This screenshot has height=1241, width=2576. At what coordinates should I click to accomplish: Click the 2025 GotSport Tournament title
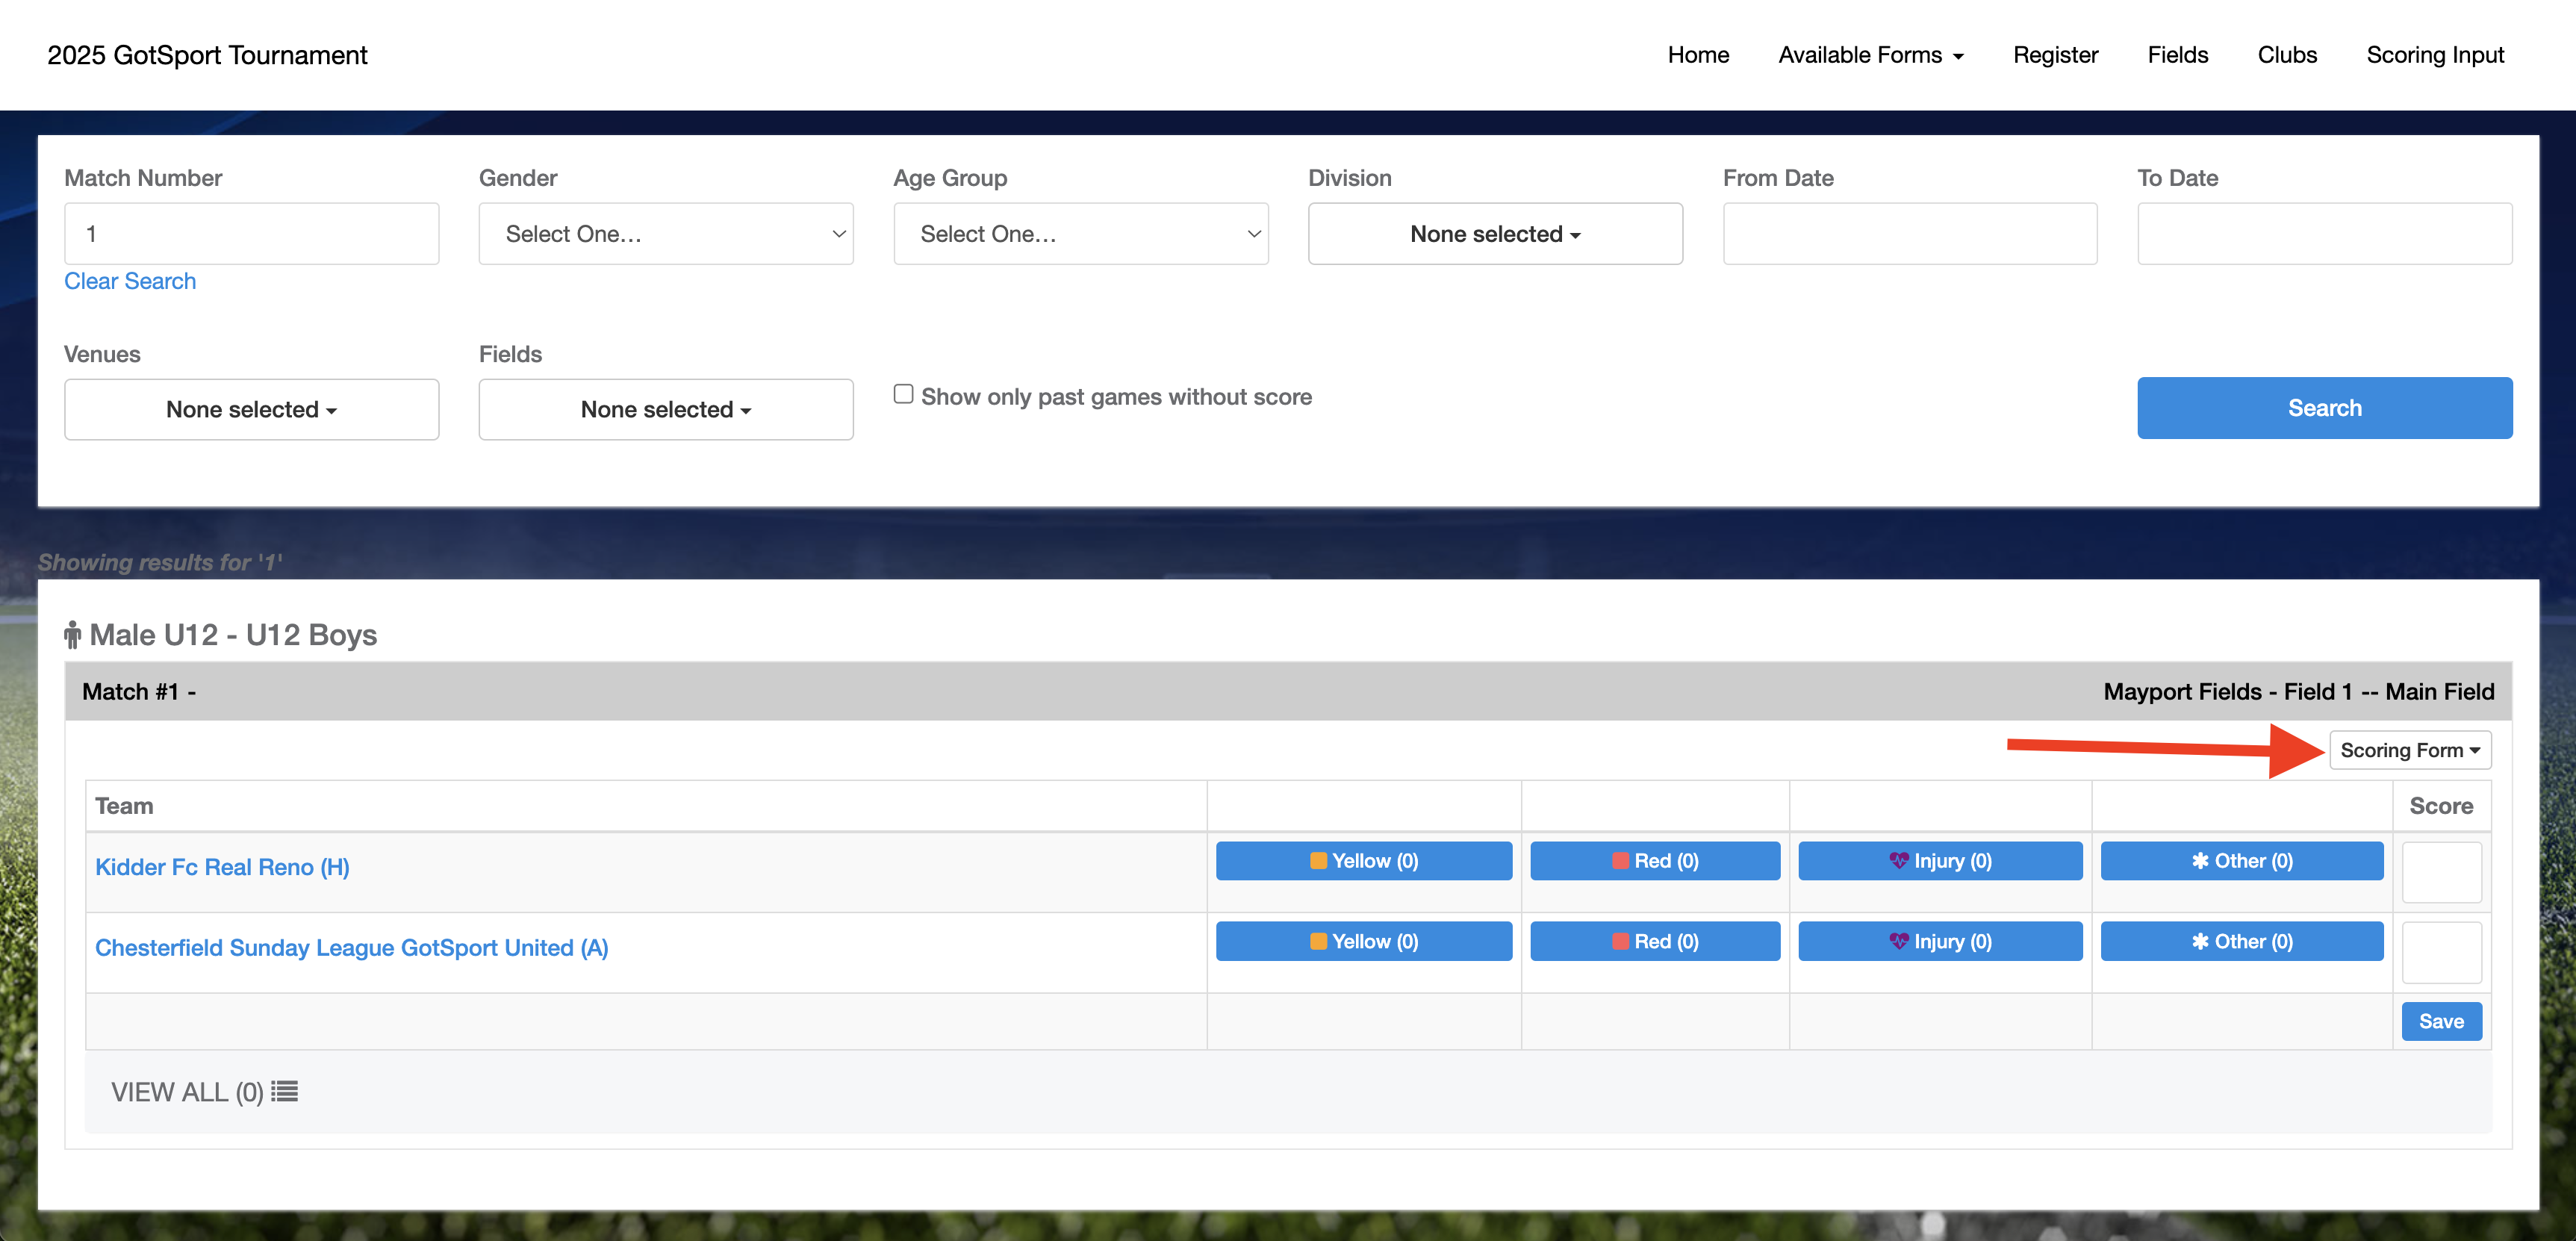[207, 55]
